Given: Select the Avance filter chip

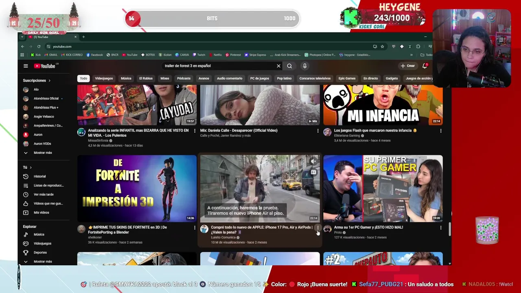Looking at the screenshot, I should tap(204, 79).
